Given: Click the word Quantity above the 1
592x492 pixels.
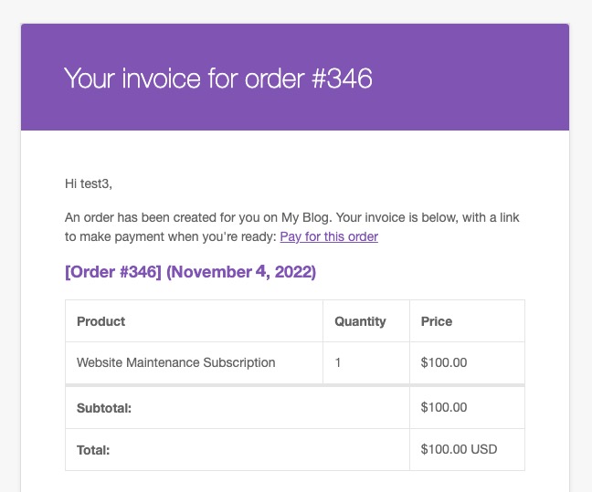Looking at the screenshot, I should point(360,321).
